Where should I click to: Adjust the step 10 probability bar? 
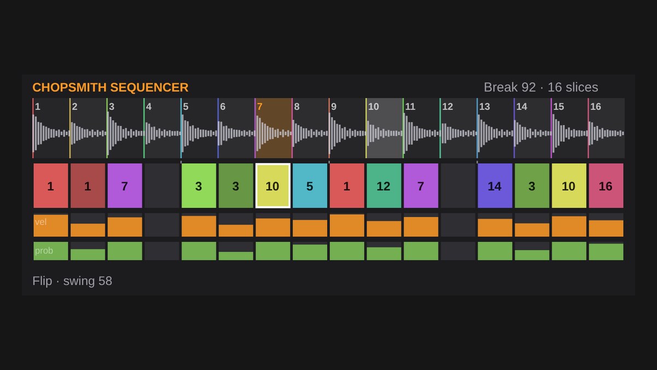[384, 251]
